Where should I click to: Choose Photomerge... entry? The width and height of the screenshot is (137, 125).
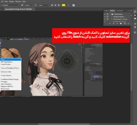click(11, 89)
